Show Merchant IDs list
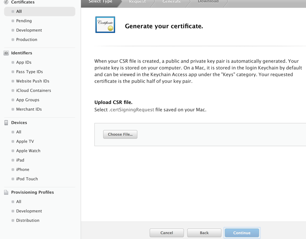Viewport: 306px width, 239px height. tap(29, 109)
